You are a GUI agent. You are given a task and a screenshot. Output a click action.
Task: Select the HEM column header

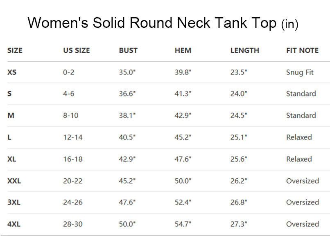coord(183,51)
